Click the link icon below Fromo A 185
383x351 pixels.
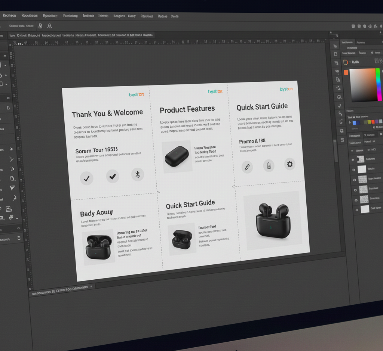(246, 167)
